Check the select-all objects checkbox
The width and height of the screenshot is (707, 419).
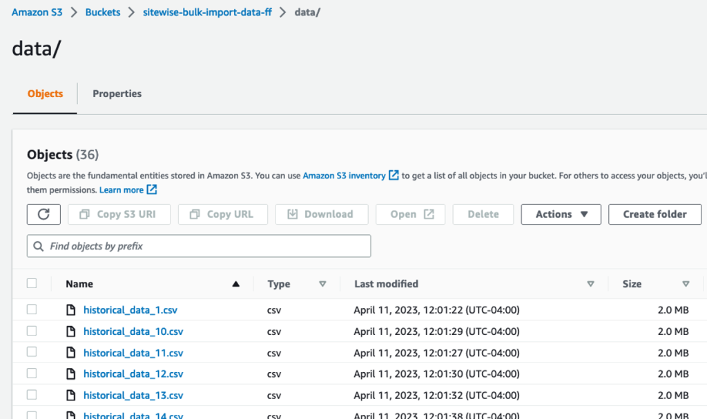coord(31,283)
